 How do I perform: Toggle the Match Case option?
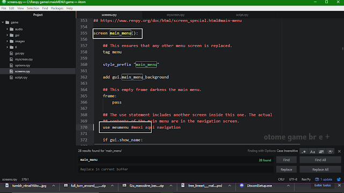pyautogui.click(x=313, y=151)
